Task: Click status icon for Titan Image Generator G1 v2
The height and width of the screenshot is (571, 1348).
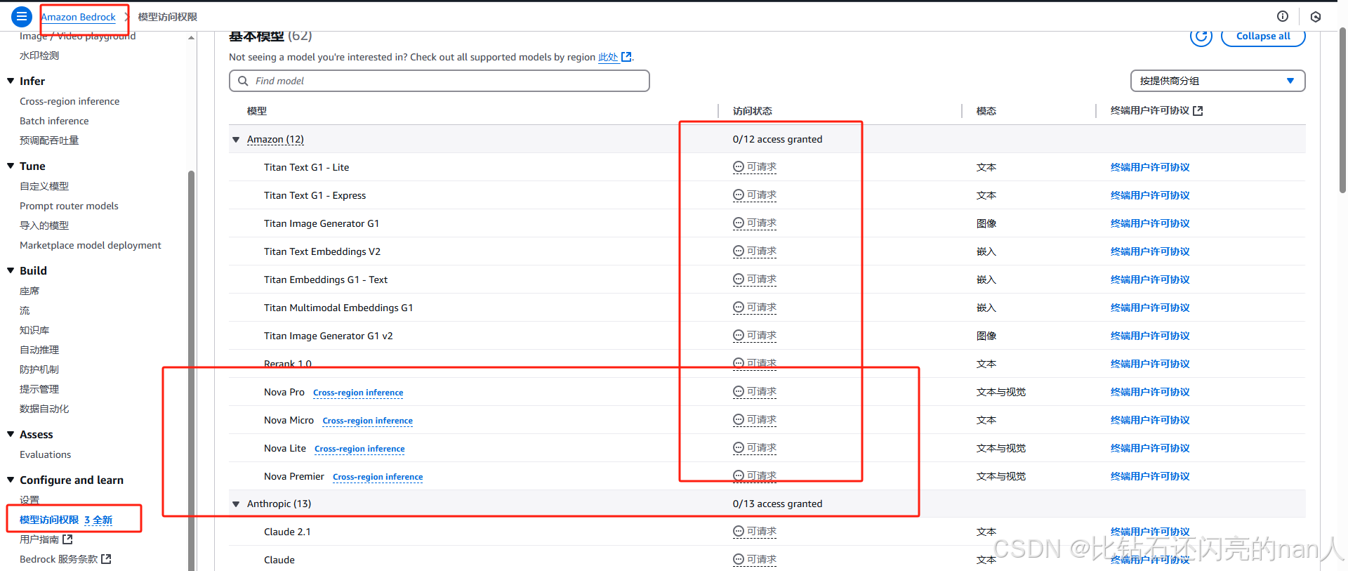Action: pyautogui.click(x=739, y=335)
